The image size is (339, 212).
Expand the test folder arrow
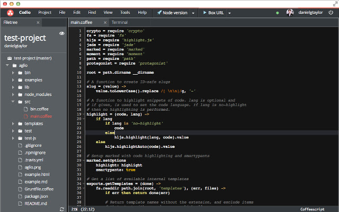pos(13,131)
